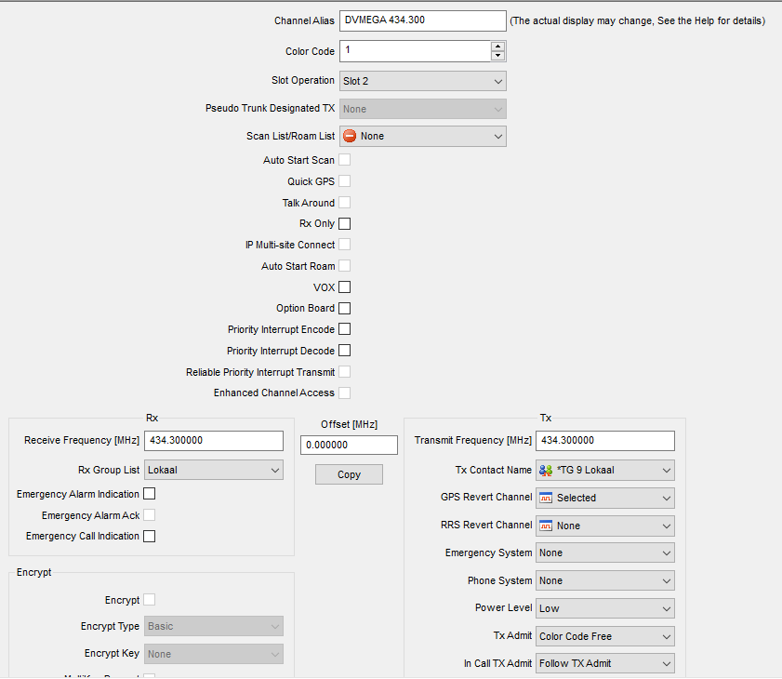Enable Priority Interrupt Encode checkbox

pyautogui.click(x=345, y=329)
